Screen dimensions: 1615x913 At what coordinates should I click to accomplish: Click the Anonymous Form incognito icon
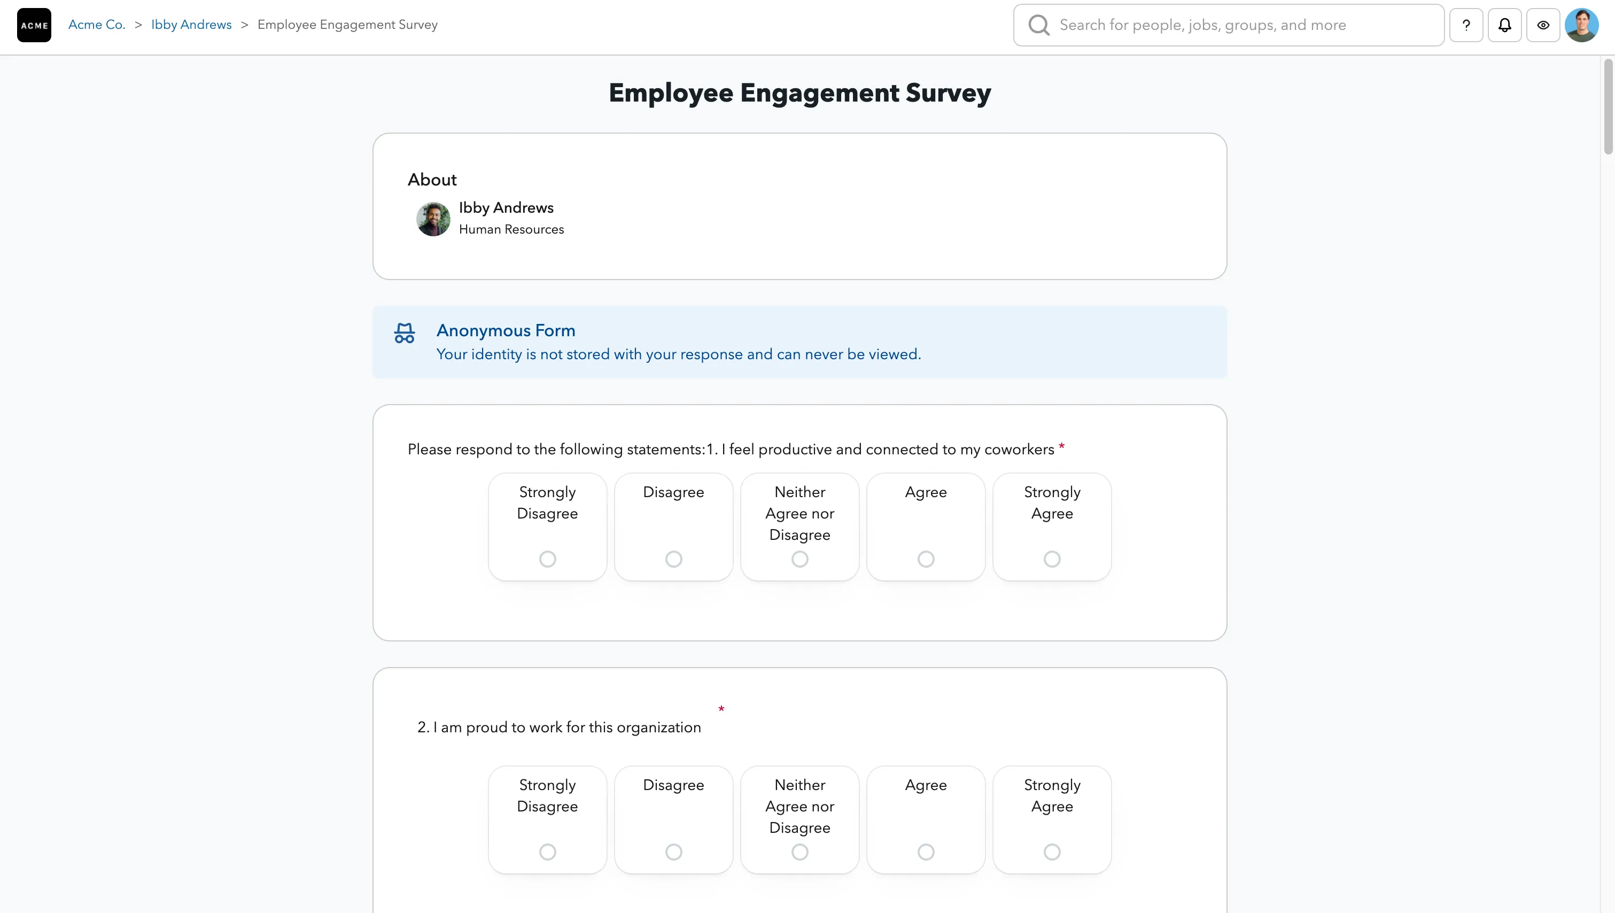[405, 333]
